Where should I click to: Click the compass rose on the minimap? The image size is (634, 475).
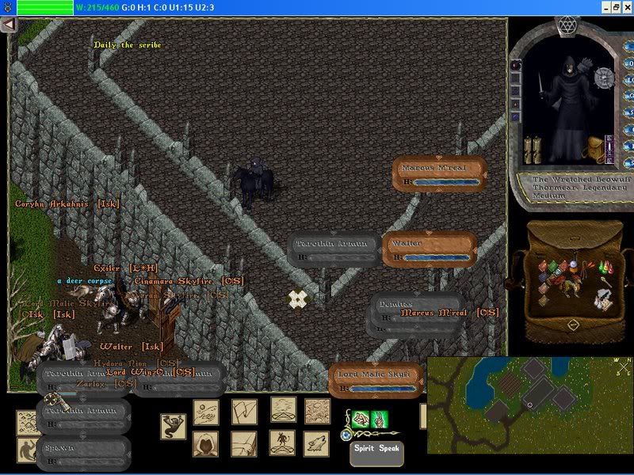(x=623, y=366)
